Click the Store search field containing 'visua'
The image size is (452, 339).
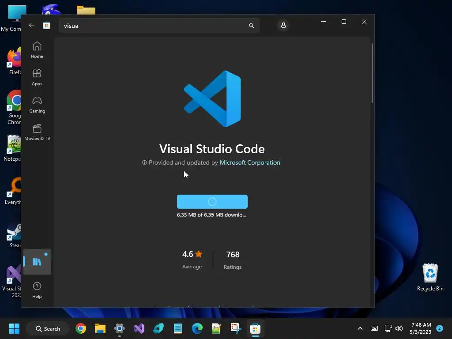159,26
